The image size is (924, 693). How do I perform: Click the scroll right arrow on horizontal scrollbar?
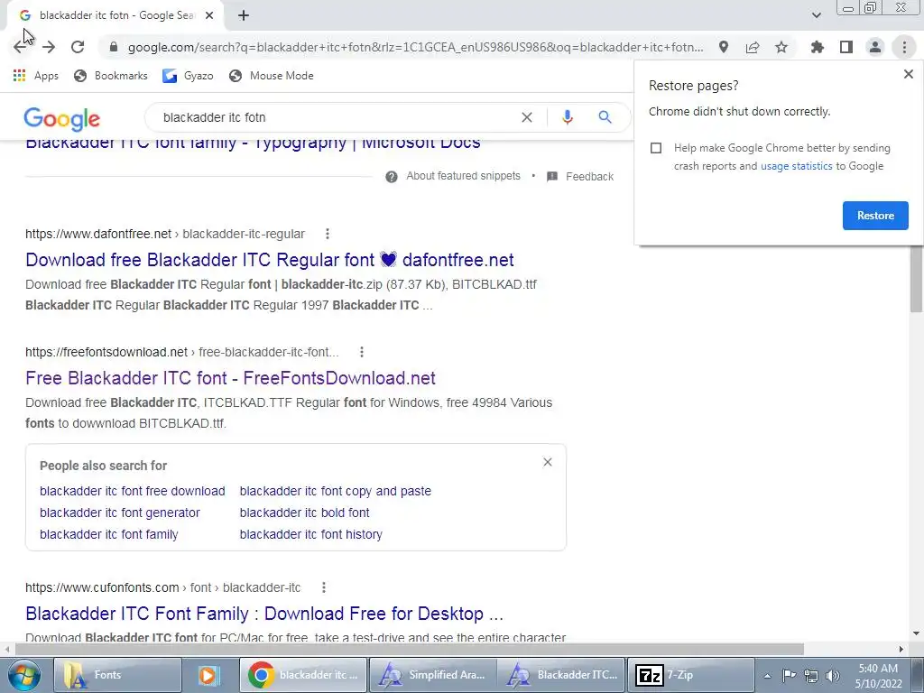coord(901,649)
